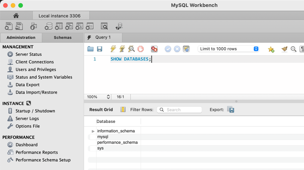Open the Limit to 1000 rows dropdown
Viewport: 304px width, 170px height.
coord(228,49)
